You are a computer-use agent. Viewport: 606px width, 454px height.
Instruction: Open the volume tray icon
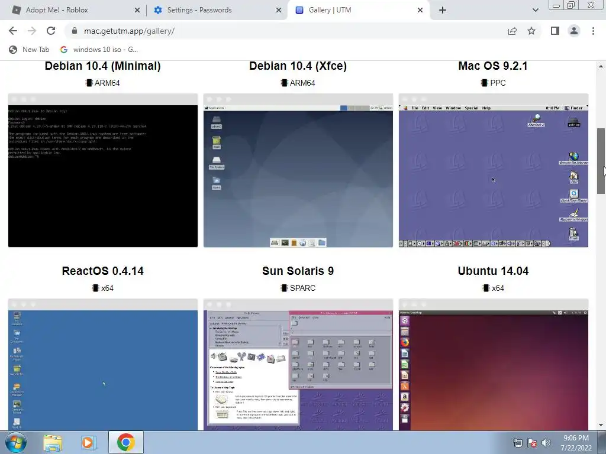[x=546, y=443]
